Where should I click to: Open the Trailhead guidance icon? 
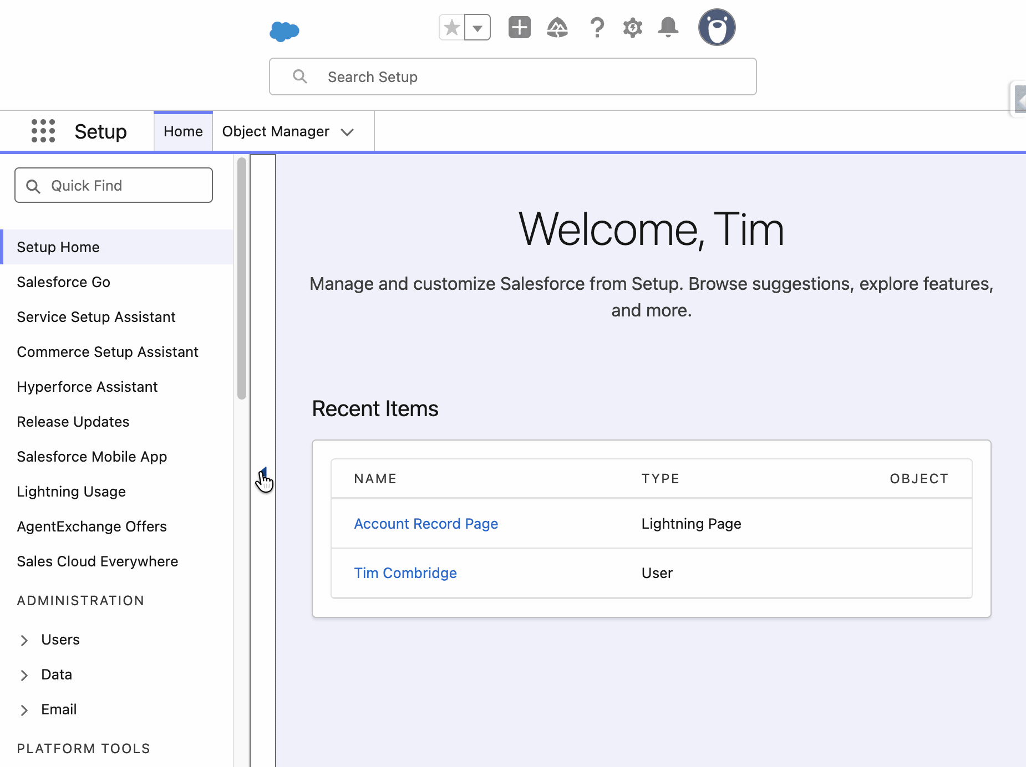(x=557, y=27)
